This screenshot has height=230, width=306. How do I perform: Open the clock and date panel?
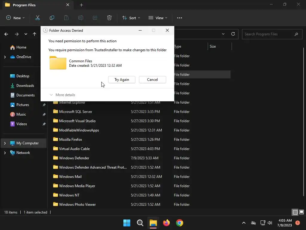click(285, 223)
